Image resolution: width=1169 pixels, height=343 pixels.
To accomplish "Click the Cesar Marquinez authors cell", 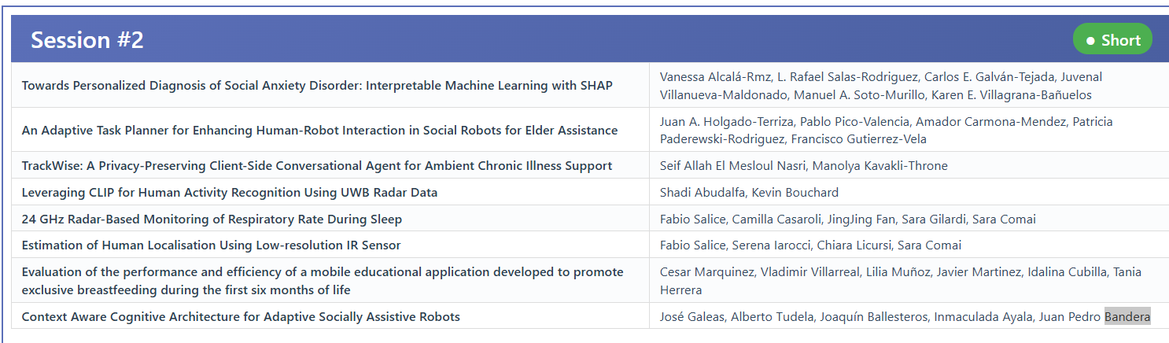I will [900, 281].
